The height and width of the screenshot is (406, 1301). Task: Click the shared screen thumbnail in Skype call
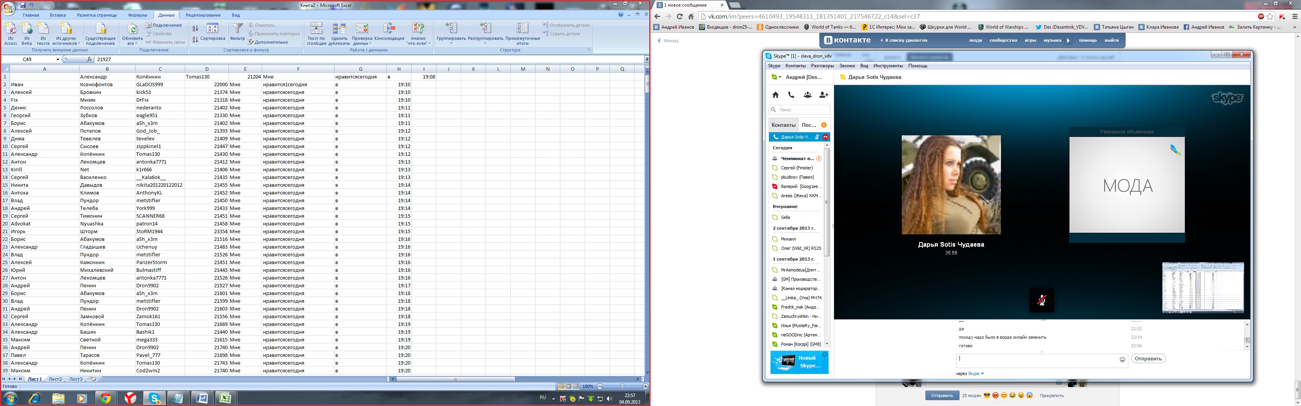1203,287
